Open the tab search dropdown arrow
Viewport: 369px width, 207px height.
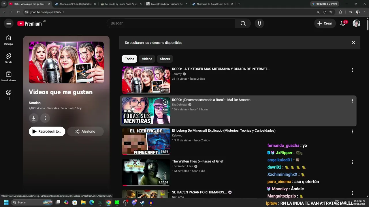click(x=3, y=4)
